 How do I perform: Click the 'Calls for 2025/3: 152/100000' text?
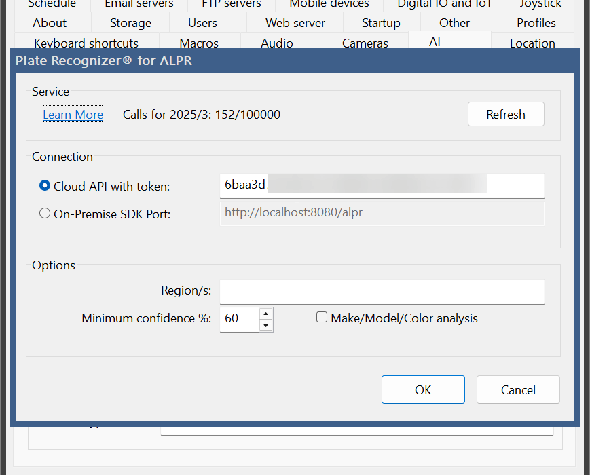tap(202, 114)
